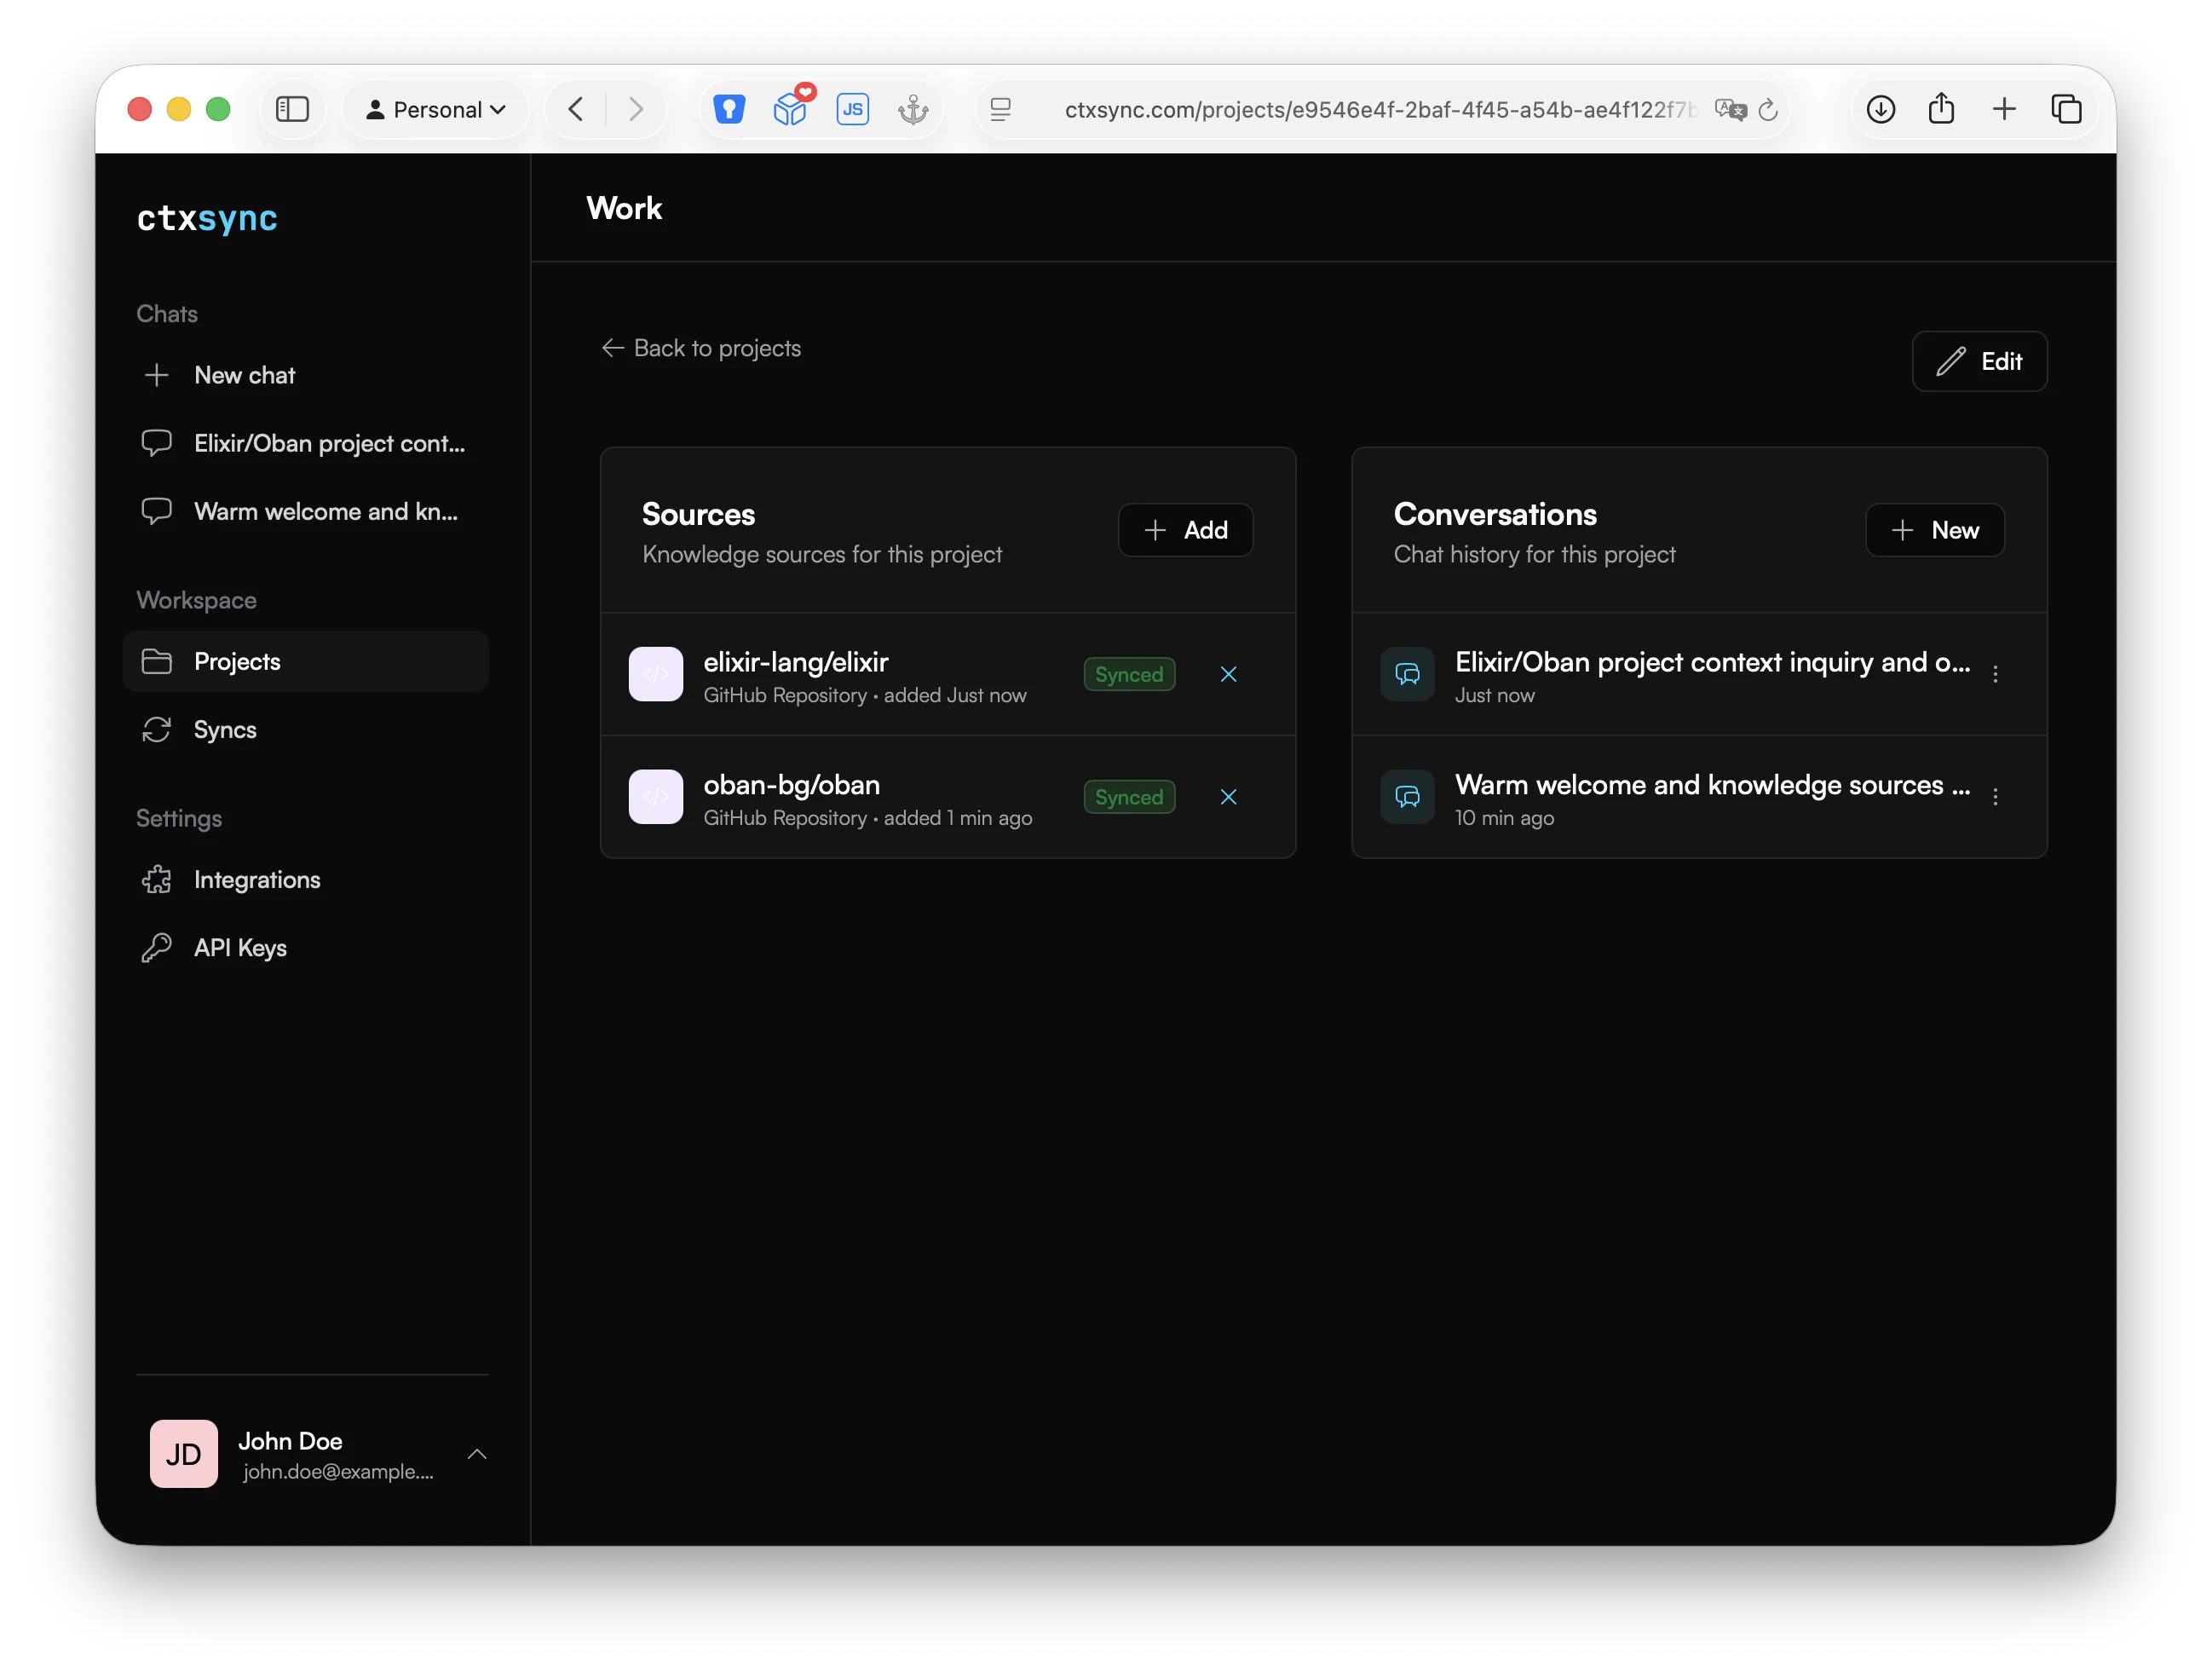Open Syncs in the sidebar

(225, 730)
